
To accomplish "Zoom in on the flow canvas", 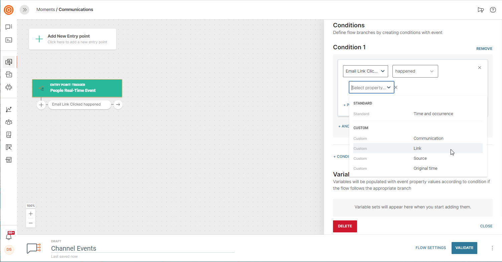I will 31,214.
